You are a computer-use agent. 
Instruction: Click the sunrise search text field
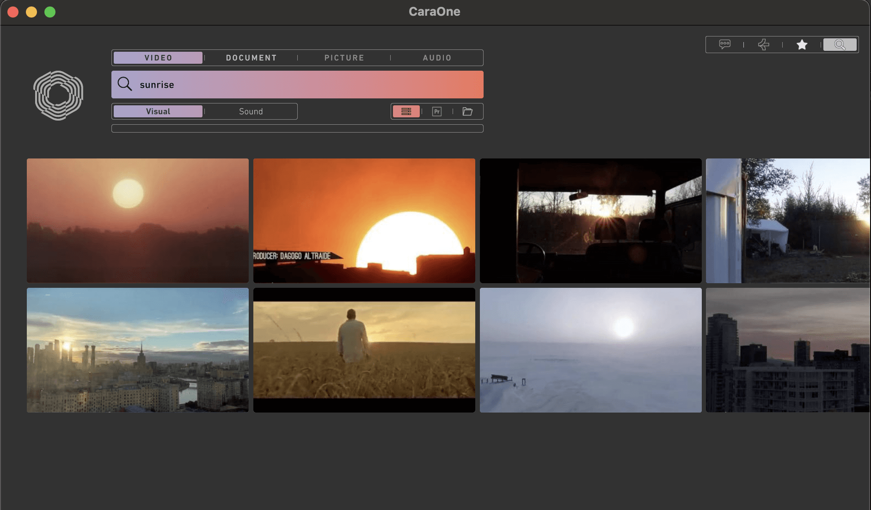tap(305, 85)
